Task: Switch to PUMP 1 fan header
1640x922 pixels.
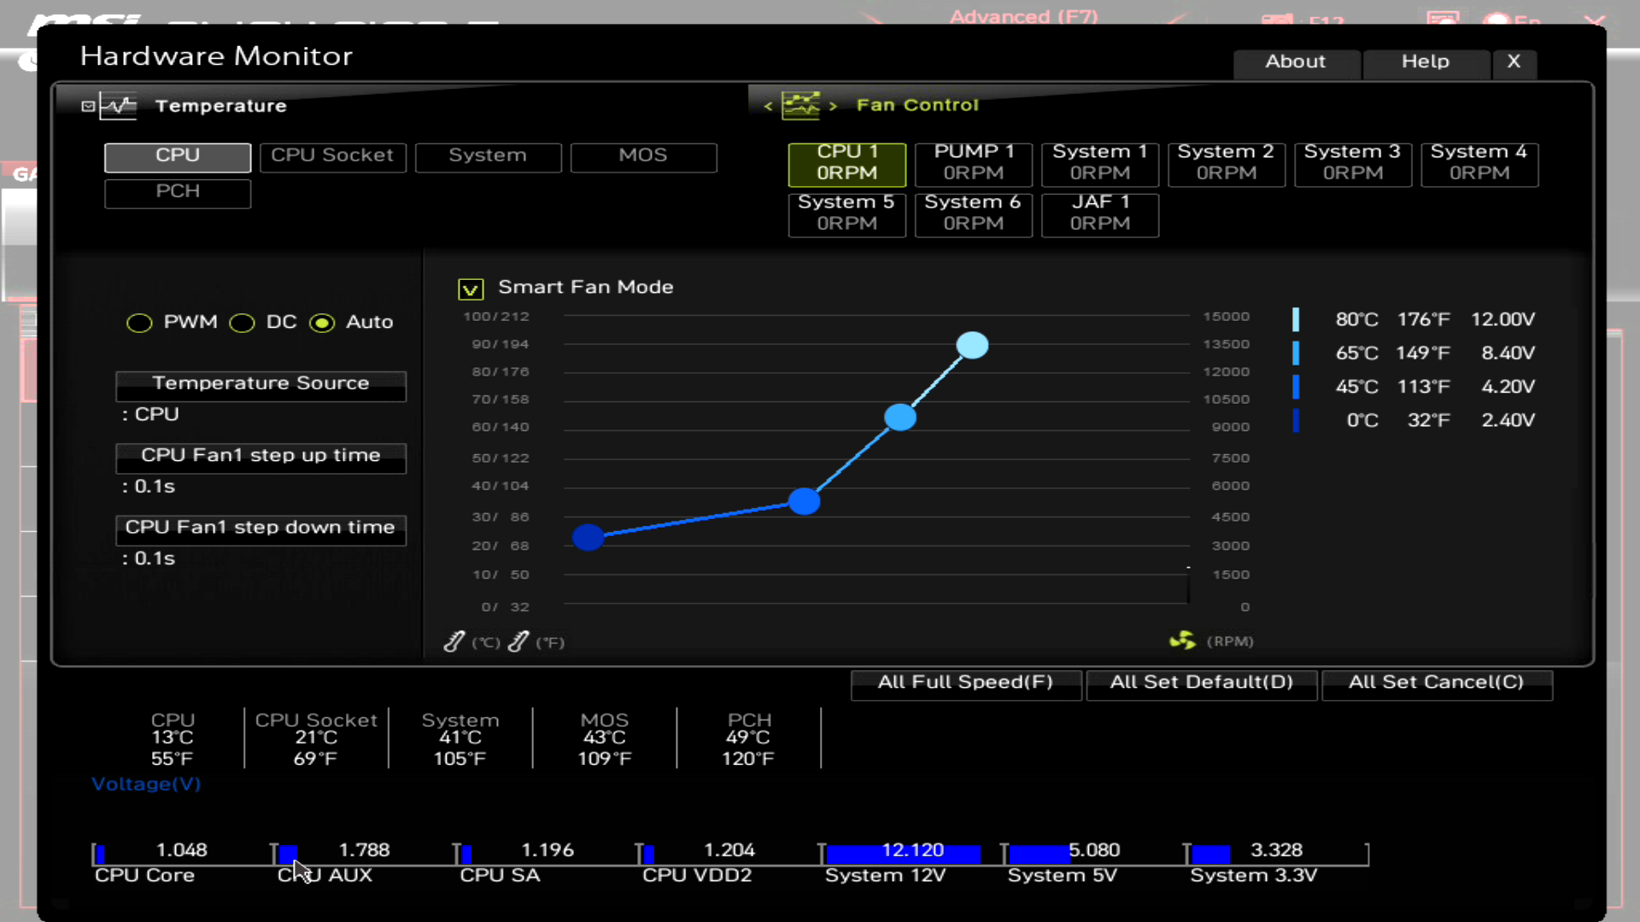Action: point(973,161)
